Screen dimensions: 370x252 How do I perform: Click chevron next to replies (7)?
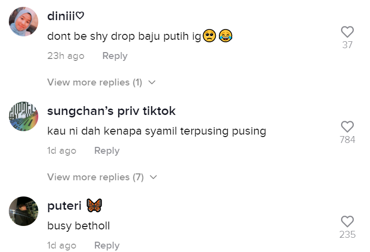click(153, 177)
